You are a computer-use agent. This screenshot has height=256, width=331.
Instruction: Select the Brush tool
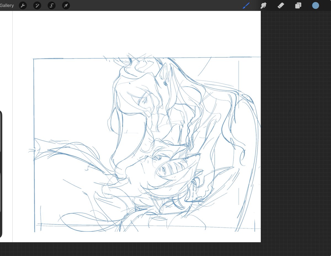click(246, 6)
